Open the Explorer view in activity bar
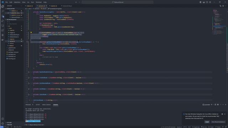228x128 pixels. point(2,6)
